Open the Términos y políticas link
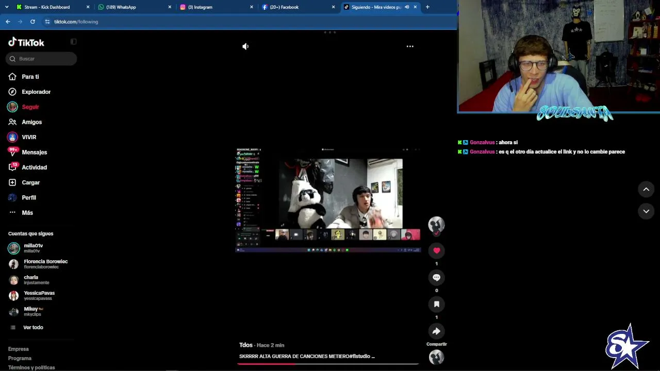660x371 pixels. point(31,367)
